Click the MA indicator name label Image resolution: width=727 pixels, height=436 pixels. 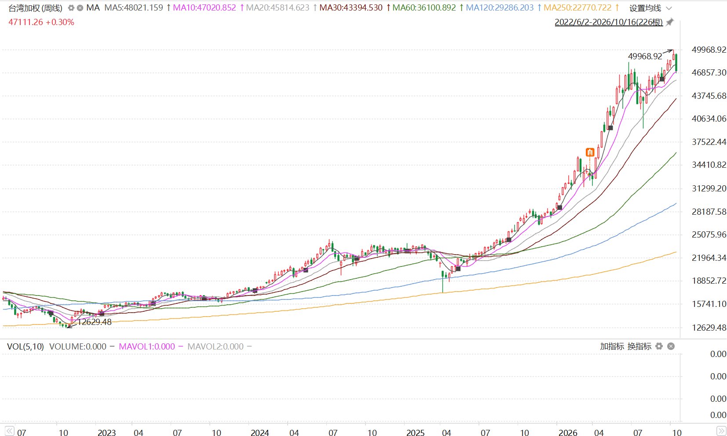point(93,7)
